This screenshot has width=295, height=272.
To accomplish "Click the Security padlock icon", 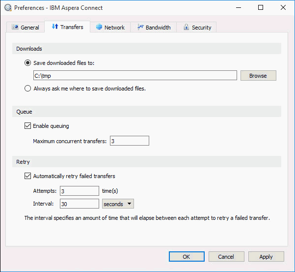I will tap(186, 28).
